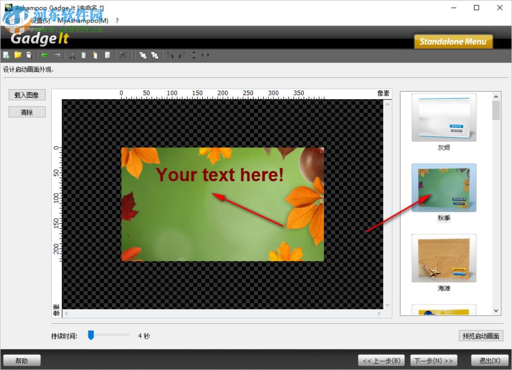Open the MyAshampoo(M) menu
This screenshot has width=512, height=370.
coord(83,20)
